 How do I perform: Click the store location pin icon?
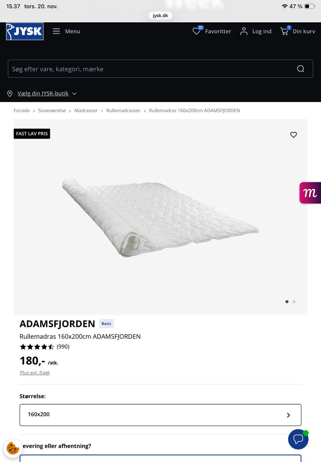pyautogui.click(x=10, y=94)
